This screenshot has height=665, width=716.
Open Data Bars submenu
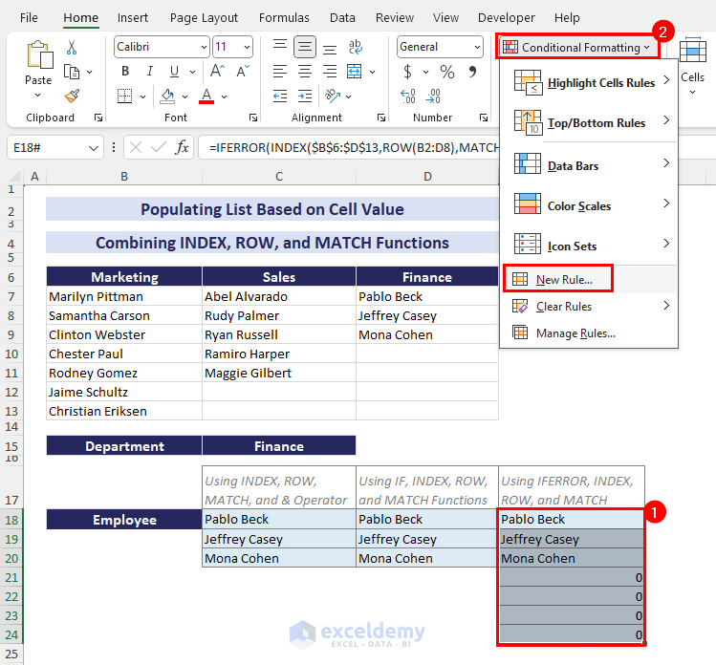[x=589, y=165]
